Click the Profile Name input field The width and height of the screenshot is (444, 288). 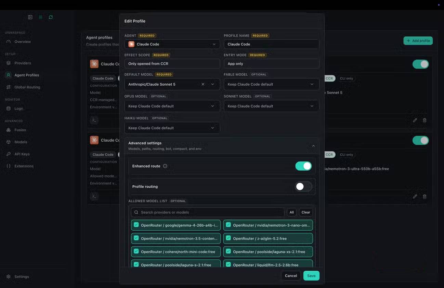(x=271, y=44)
